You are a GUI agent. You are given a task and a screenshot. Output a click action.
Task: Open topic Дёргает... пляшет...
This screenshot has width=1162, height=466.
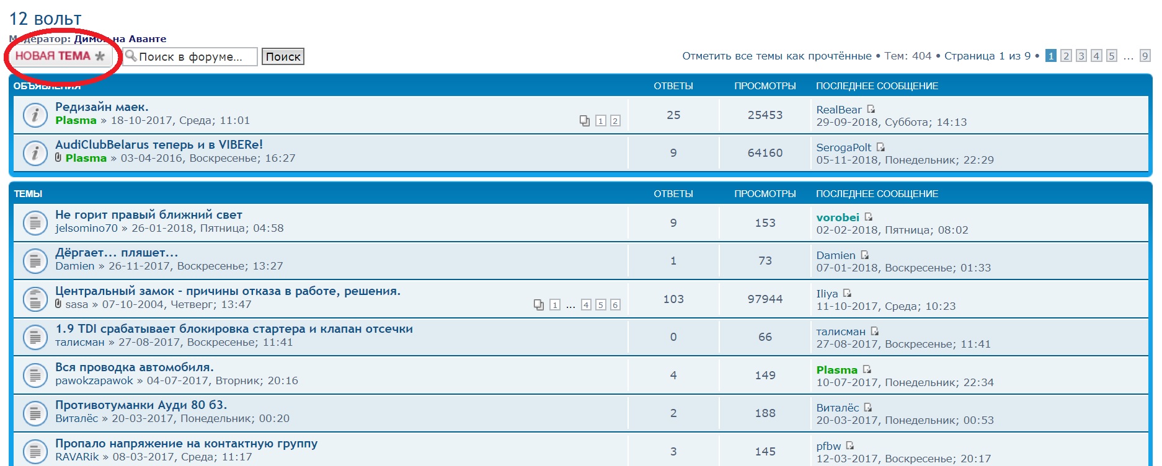(117, 252)
